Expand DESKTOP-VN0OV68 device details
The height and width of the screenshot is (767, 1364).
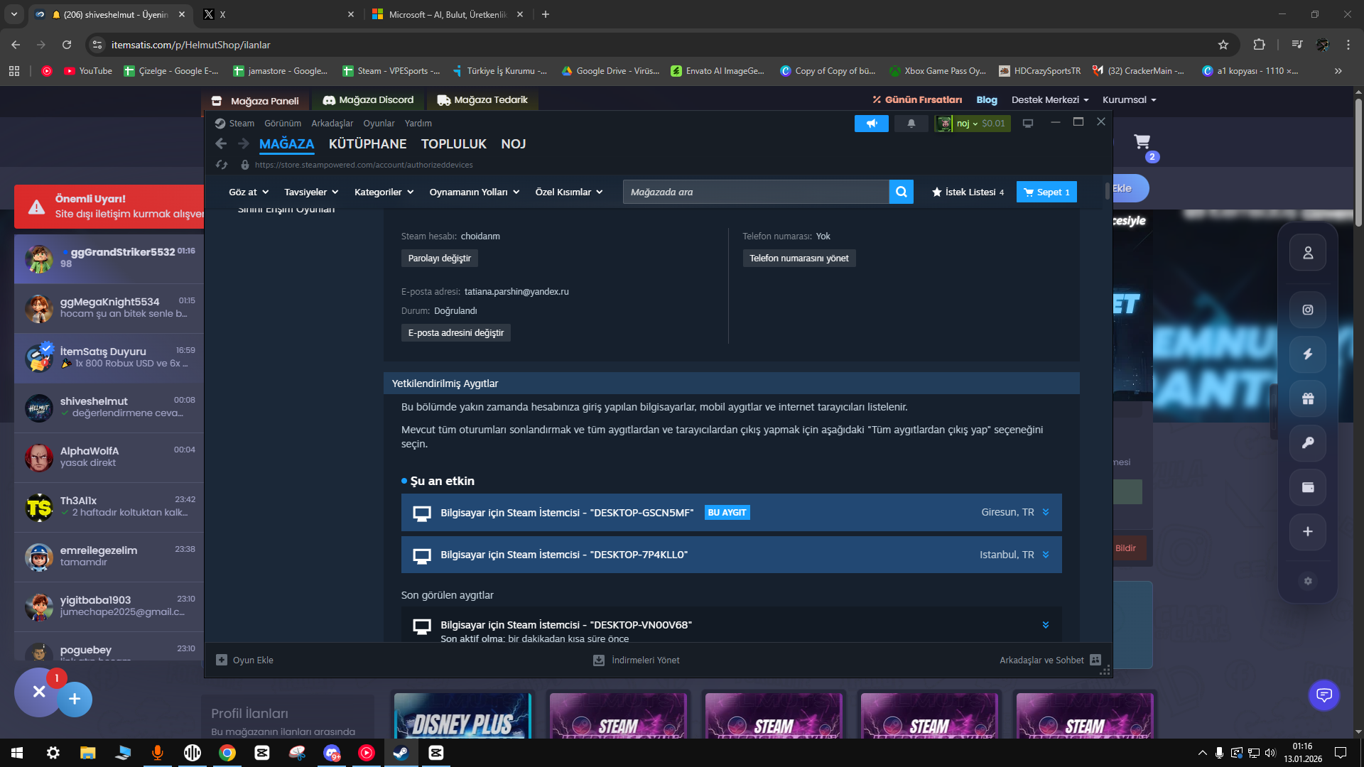[x=1045, y=625]
